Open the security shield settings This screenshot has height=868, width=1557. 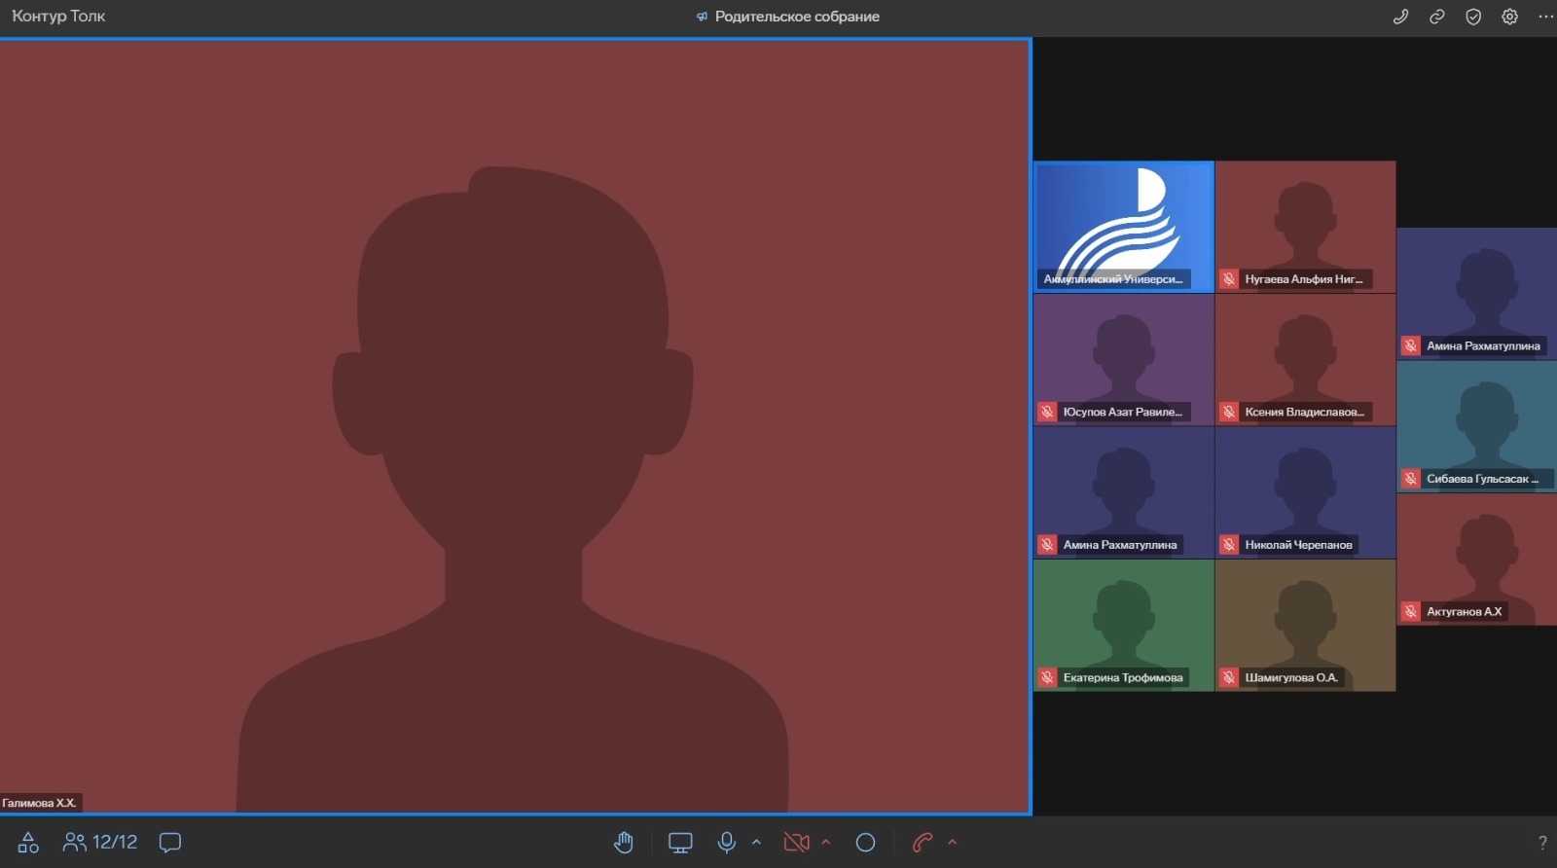(x=1473, y=17)
